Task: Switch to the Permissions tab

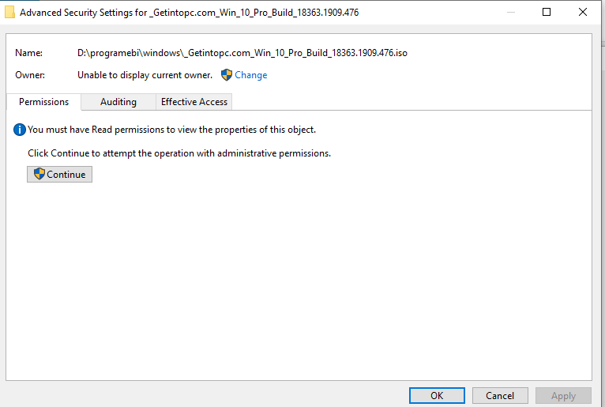Action: click(43, 102)
